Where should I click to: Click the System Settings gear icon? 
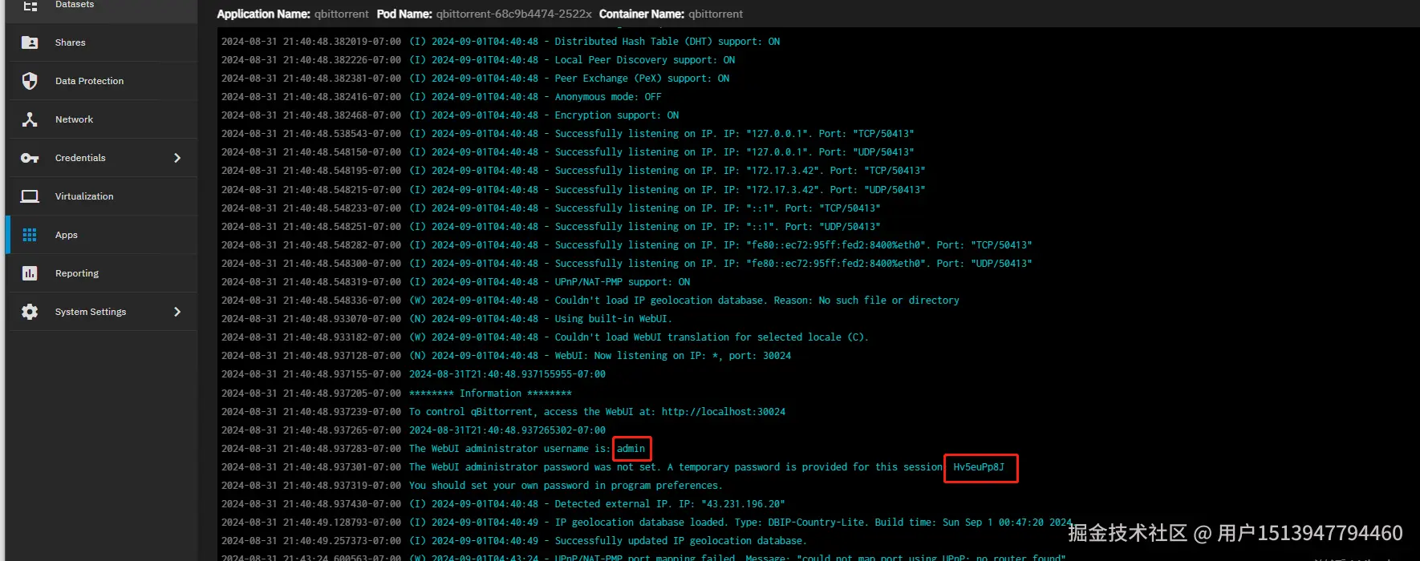pyautogui.click(x=30, y=312)
